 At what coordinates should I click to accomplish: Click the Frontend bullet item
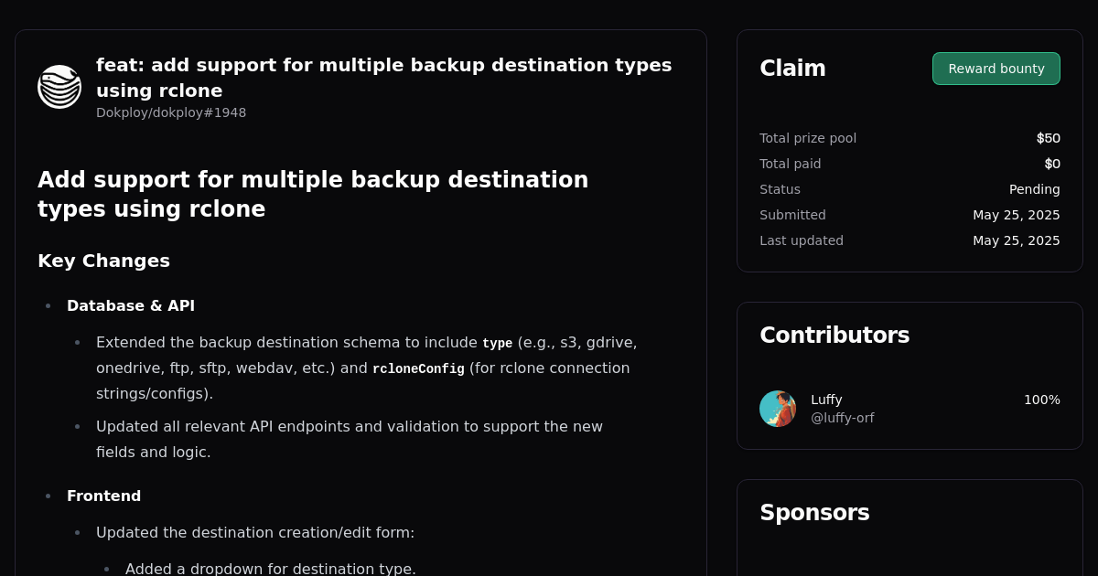[104, 496]
